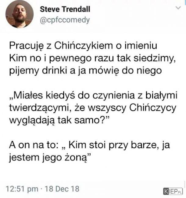186x198 pixels.
Task: Click the line starting 'Pracuję z Chińczykiem'
Action: [83, 46]
